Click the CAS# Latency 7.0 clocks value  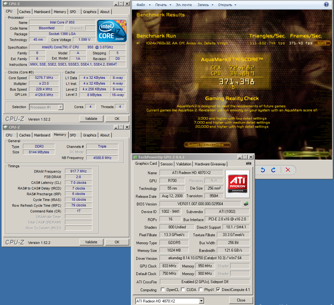click(78, 183)
